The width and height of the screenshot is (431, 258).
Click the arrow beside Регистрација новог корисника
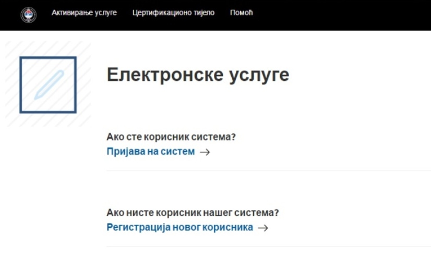263,228
